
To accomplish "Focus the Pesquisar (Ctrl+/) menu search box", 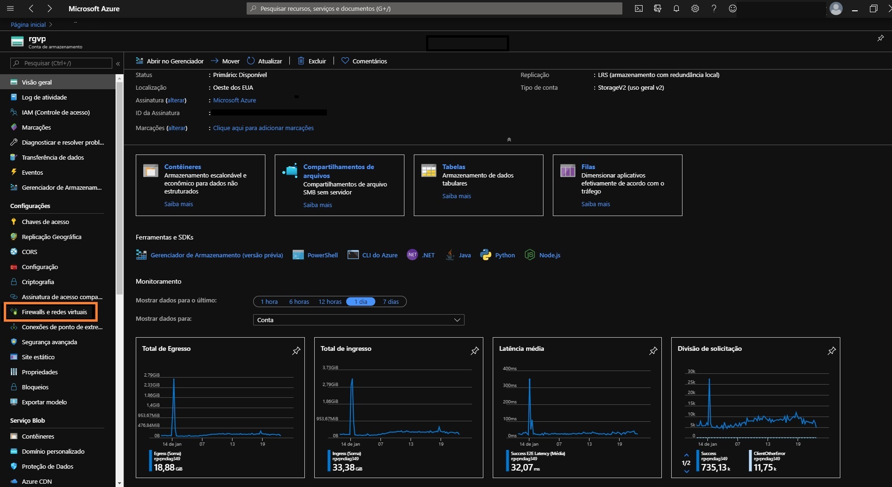I will pos(61,63).
